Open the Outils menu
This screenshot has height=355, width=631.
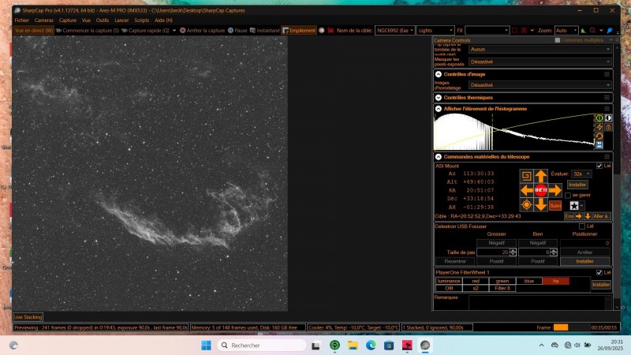click(x=103, y=21)
